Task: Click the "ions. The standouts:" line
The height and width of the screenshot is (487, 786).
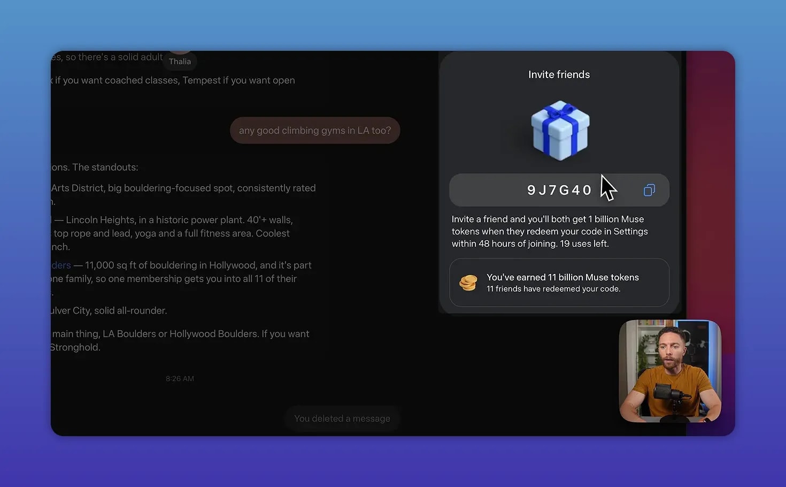Action: (x=95, y=167)
